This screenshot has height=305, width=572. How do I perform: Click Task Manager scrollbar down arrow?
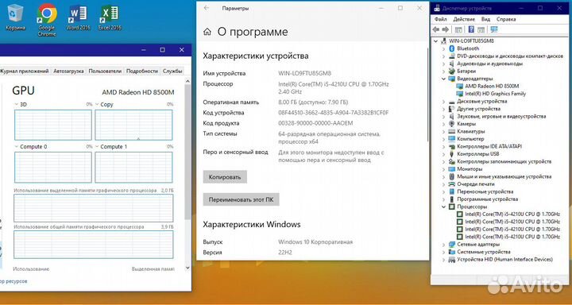[x=187, y=268]
